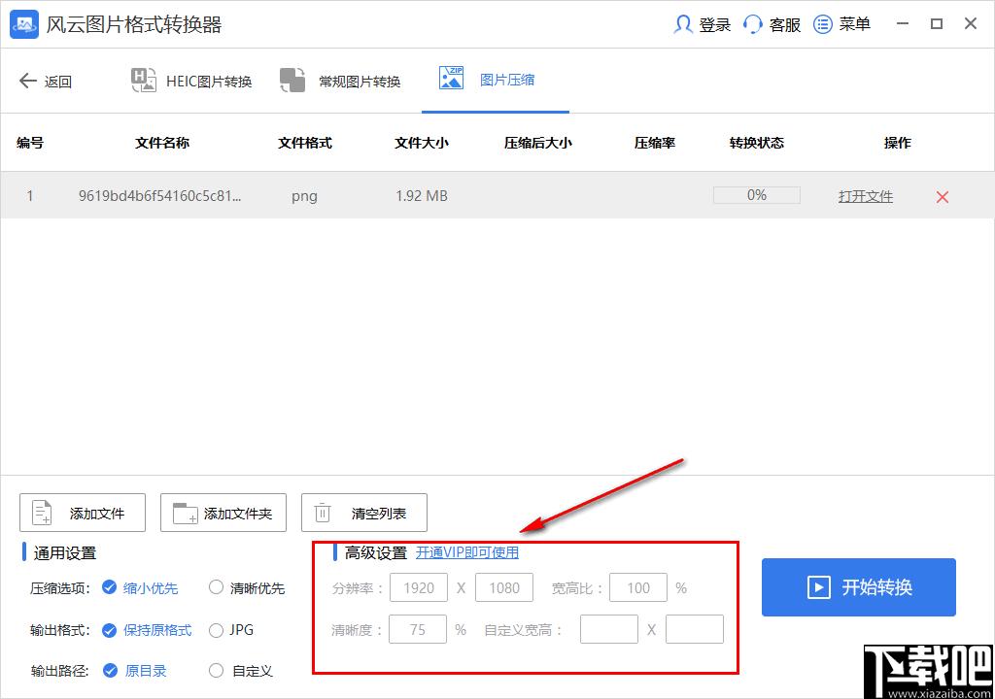The width and height of the screenshot is (995, 699).
Task: Select 保持原格式 output format
Action: tap(147, 630)
